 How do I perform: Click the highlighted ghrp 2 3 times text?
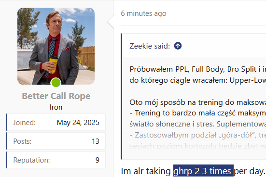click(203, 171)
